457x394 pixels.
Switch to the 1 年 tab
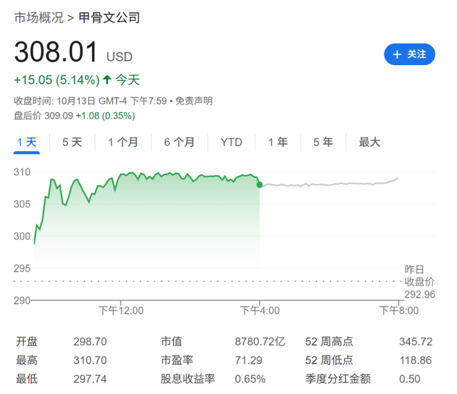278,142
